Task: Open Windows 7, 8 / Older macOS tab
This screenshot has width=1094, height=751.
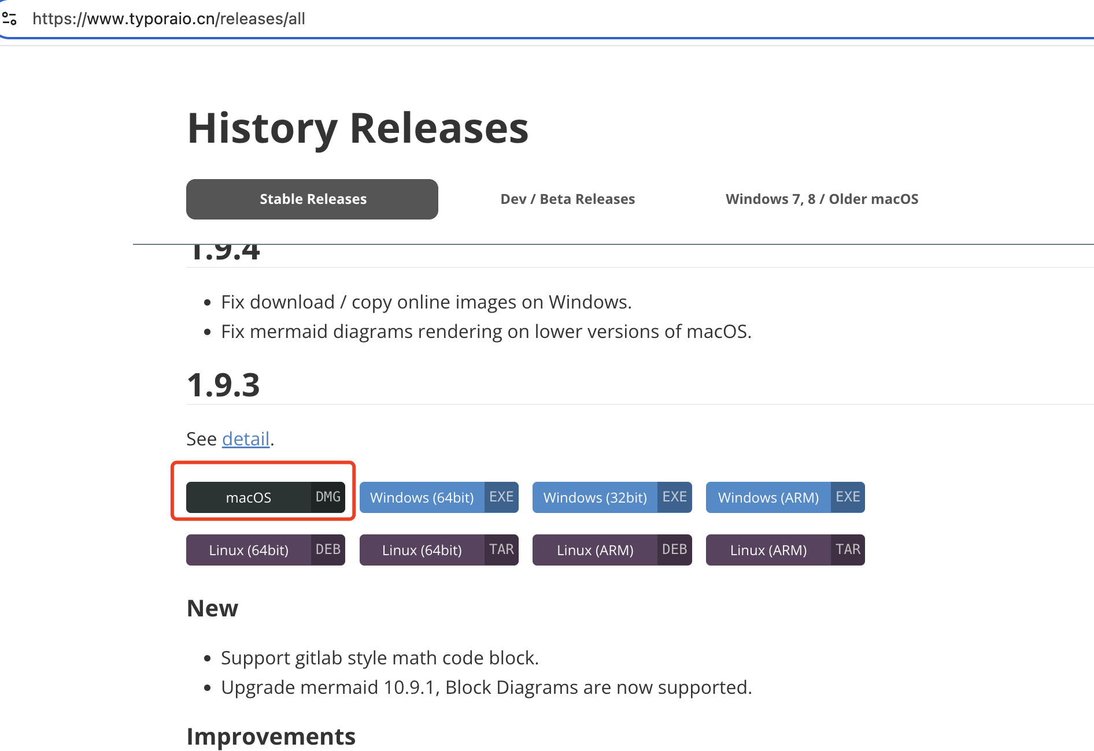Action: 822,199
